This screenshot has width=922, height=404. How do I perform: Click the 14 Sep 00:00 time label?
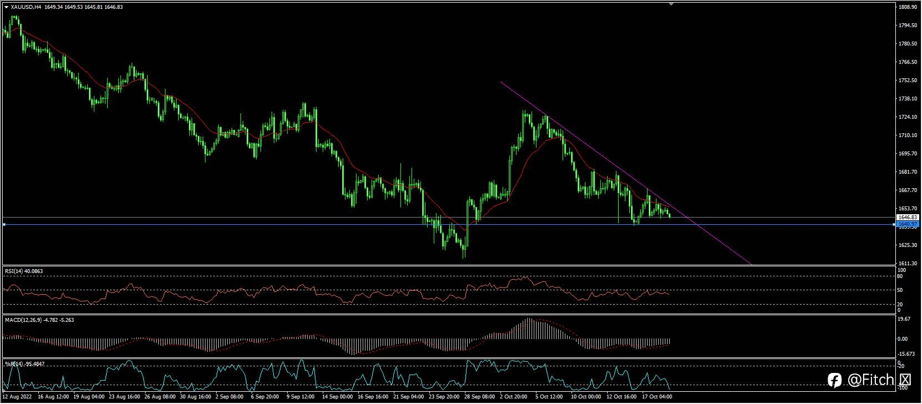pyautogui.click(x=337, y=397)
